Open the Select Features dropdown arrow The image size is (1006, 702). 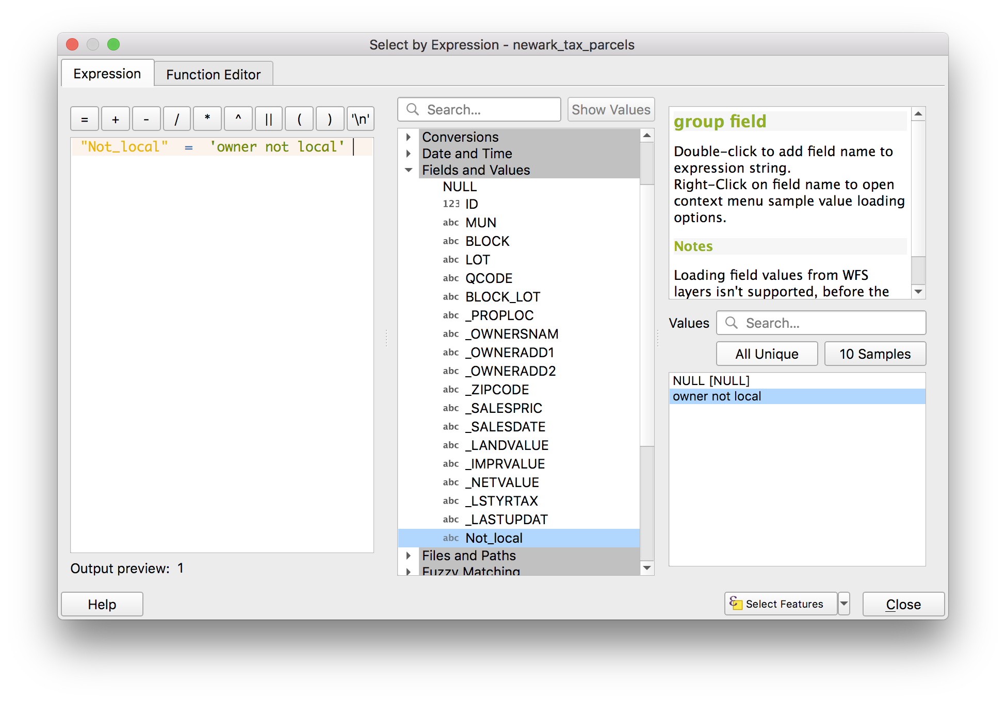844,604
